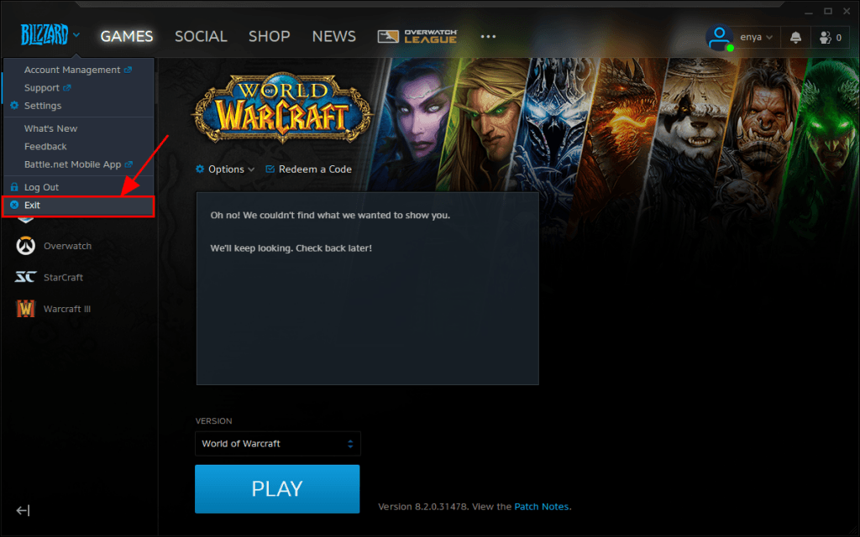
Task: Expand the Options dropdown
Action: click(224, 169)
